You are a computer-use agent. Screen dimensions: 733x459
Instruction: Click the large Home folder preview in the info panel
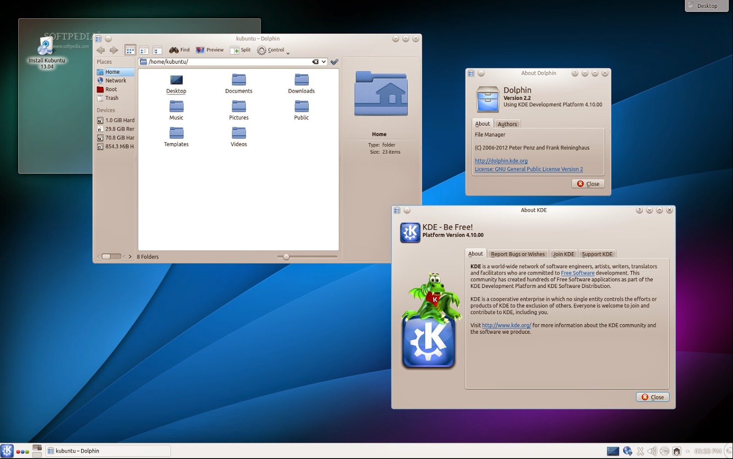[381, 94]
